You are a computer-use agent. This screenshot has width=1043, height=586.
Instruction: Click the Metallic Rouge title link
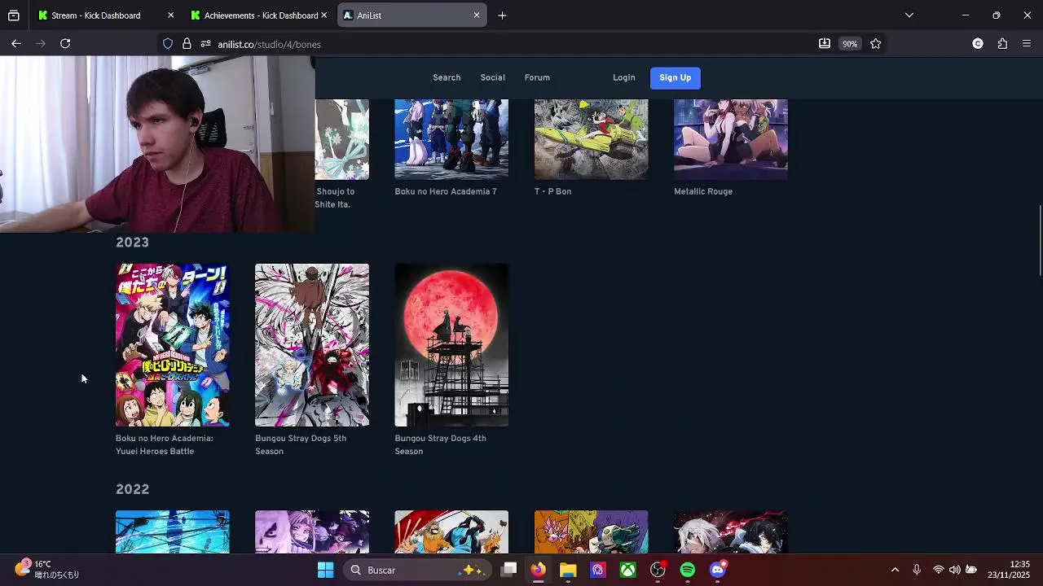click(x=703, y=191)
